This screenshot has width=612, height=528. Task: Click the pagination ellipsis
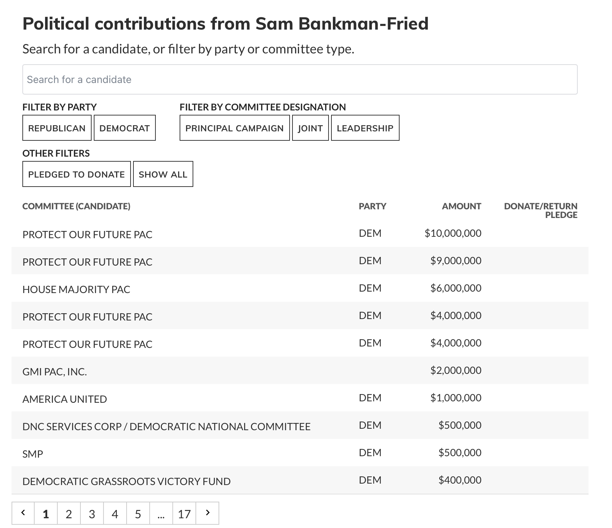click(x=161, y=513)
